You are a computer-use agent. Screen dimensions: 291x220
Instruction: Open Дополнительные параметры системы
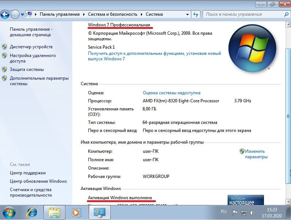pos(39,81)
